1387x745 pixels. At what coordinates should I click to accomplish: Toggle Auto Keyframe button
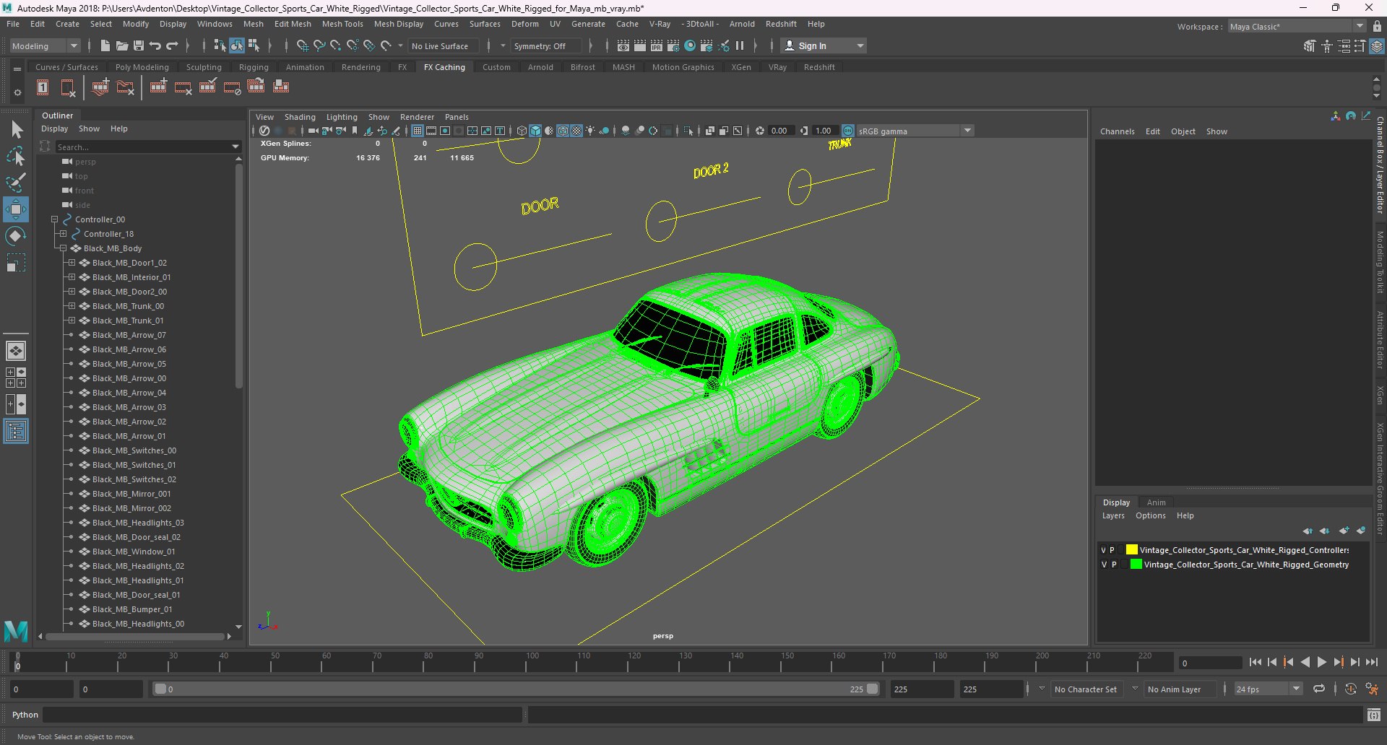[1351, 689]
